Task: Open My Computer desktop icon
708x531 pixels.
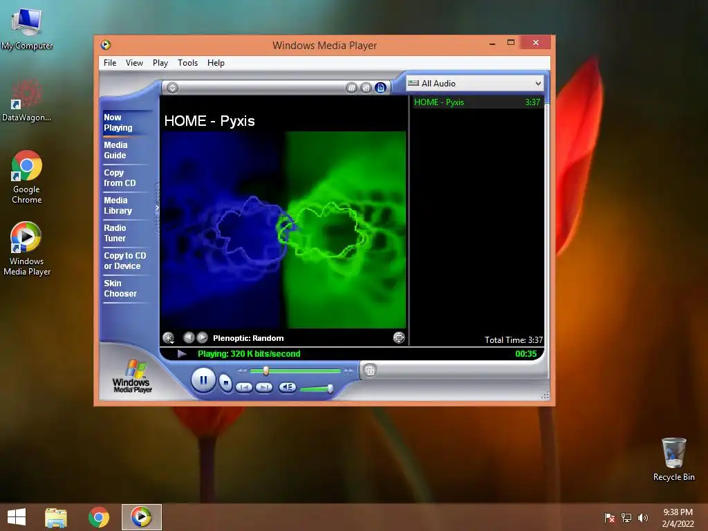Action: click(x=27, y=29)
